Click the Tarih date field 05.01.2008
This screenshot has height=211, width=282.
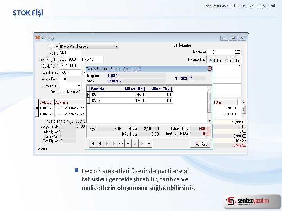(x=70, y=59)
